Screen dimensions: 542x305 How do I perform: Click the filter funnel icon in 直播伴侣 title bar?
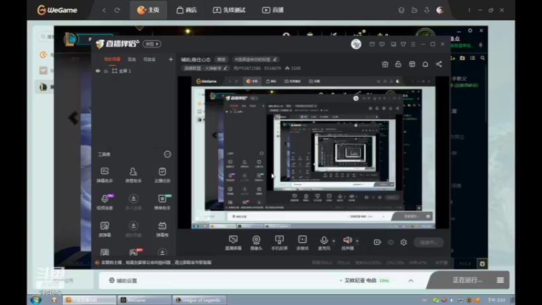click(x=403, y=44)
